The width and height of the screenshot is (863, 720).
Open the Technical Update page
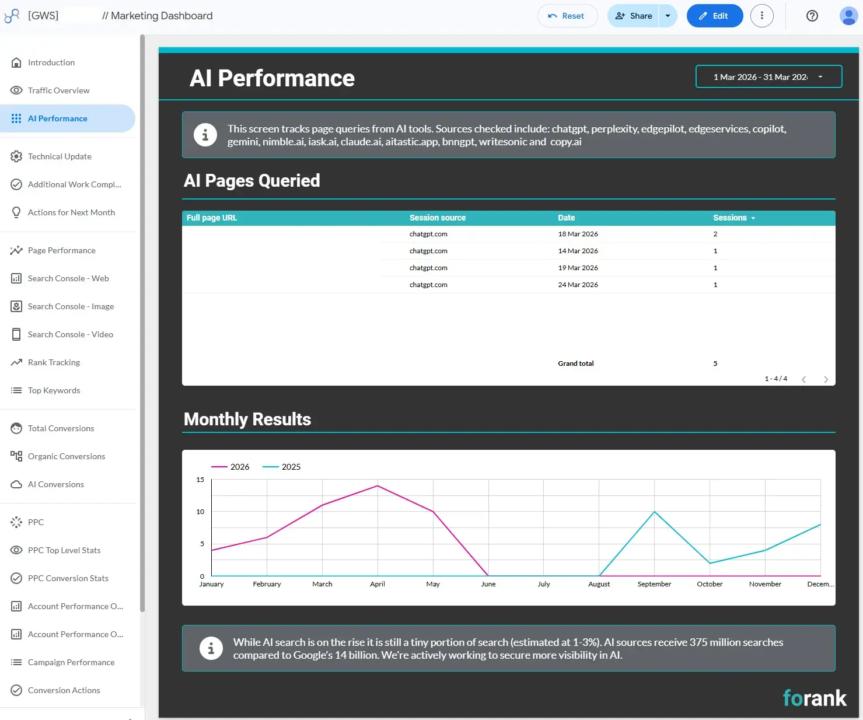[68, 156]
